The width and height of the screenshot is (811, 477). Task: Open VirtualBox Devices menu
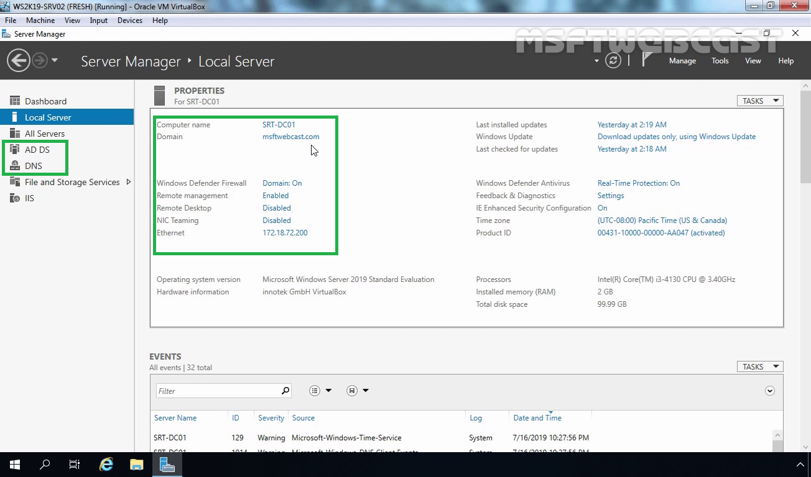point(130,20)
